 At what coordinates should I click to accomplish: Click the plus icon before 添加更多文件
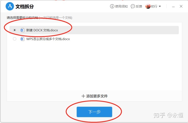click(x=83, y=96)
